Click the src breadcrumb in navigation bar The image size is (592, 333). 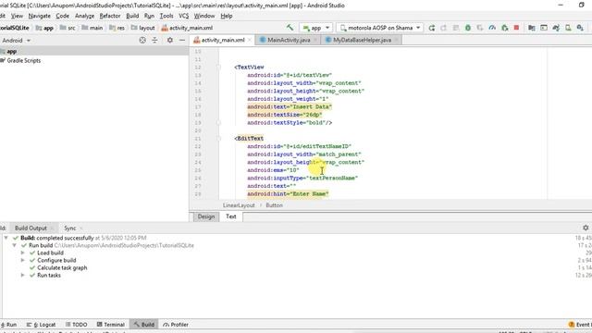pyautogui.click(x=68, y=28)
